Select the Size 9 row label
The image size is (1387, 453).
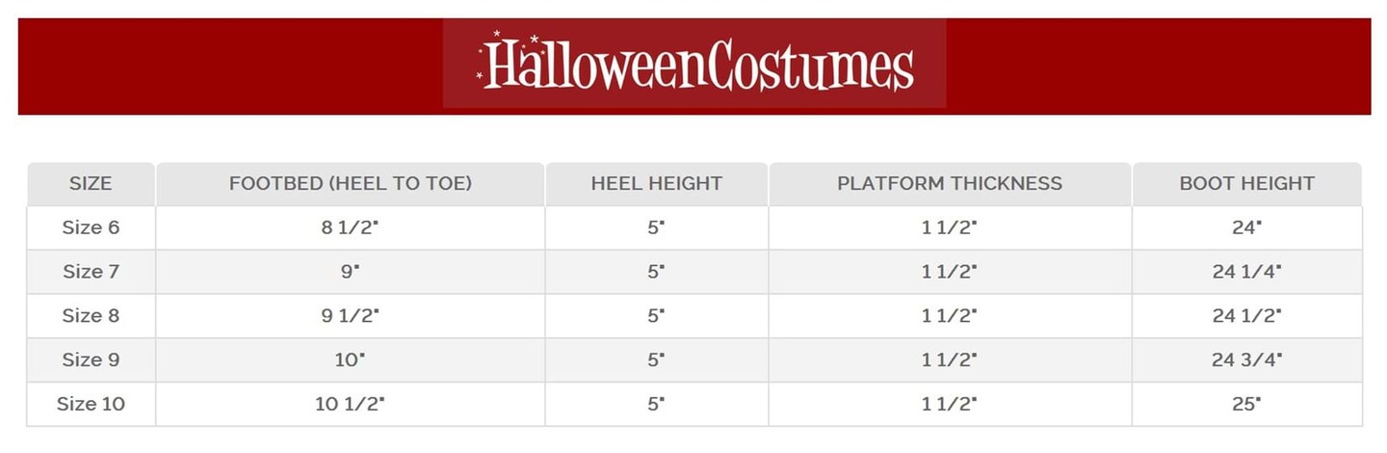pos(91,360)
